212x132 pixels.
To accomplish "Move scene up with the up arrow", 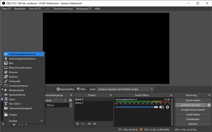I will pos(89,124).
